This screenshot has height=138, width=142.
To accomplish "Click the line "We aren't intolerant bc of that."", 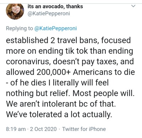I will 61,104.
